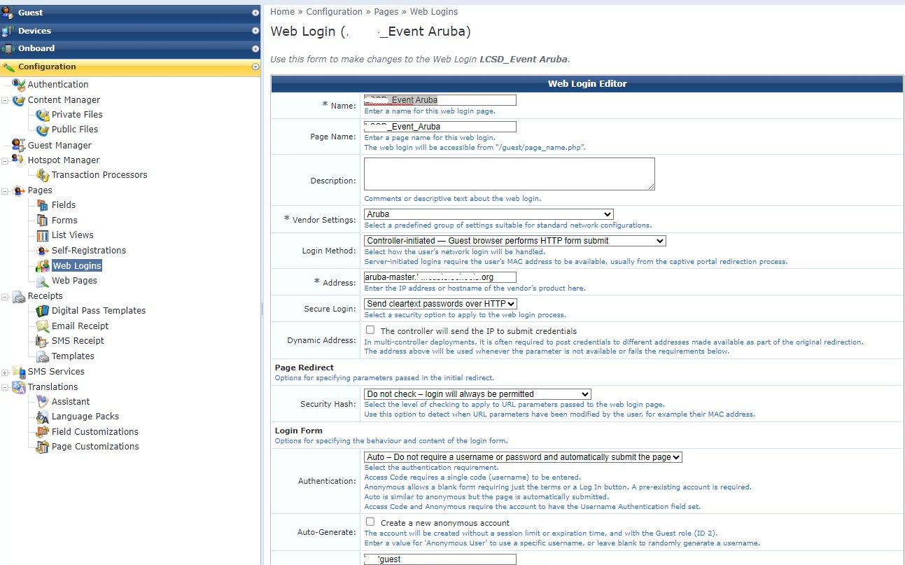Navigate to Home via breadcrumb

(282, 11)
